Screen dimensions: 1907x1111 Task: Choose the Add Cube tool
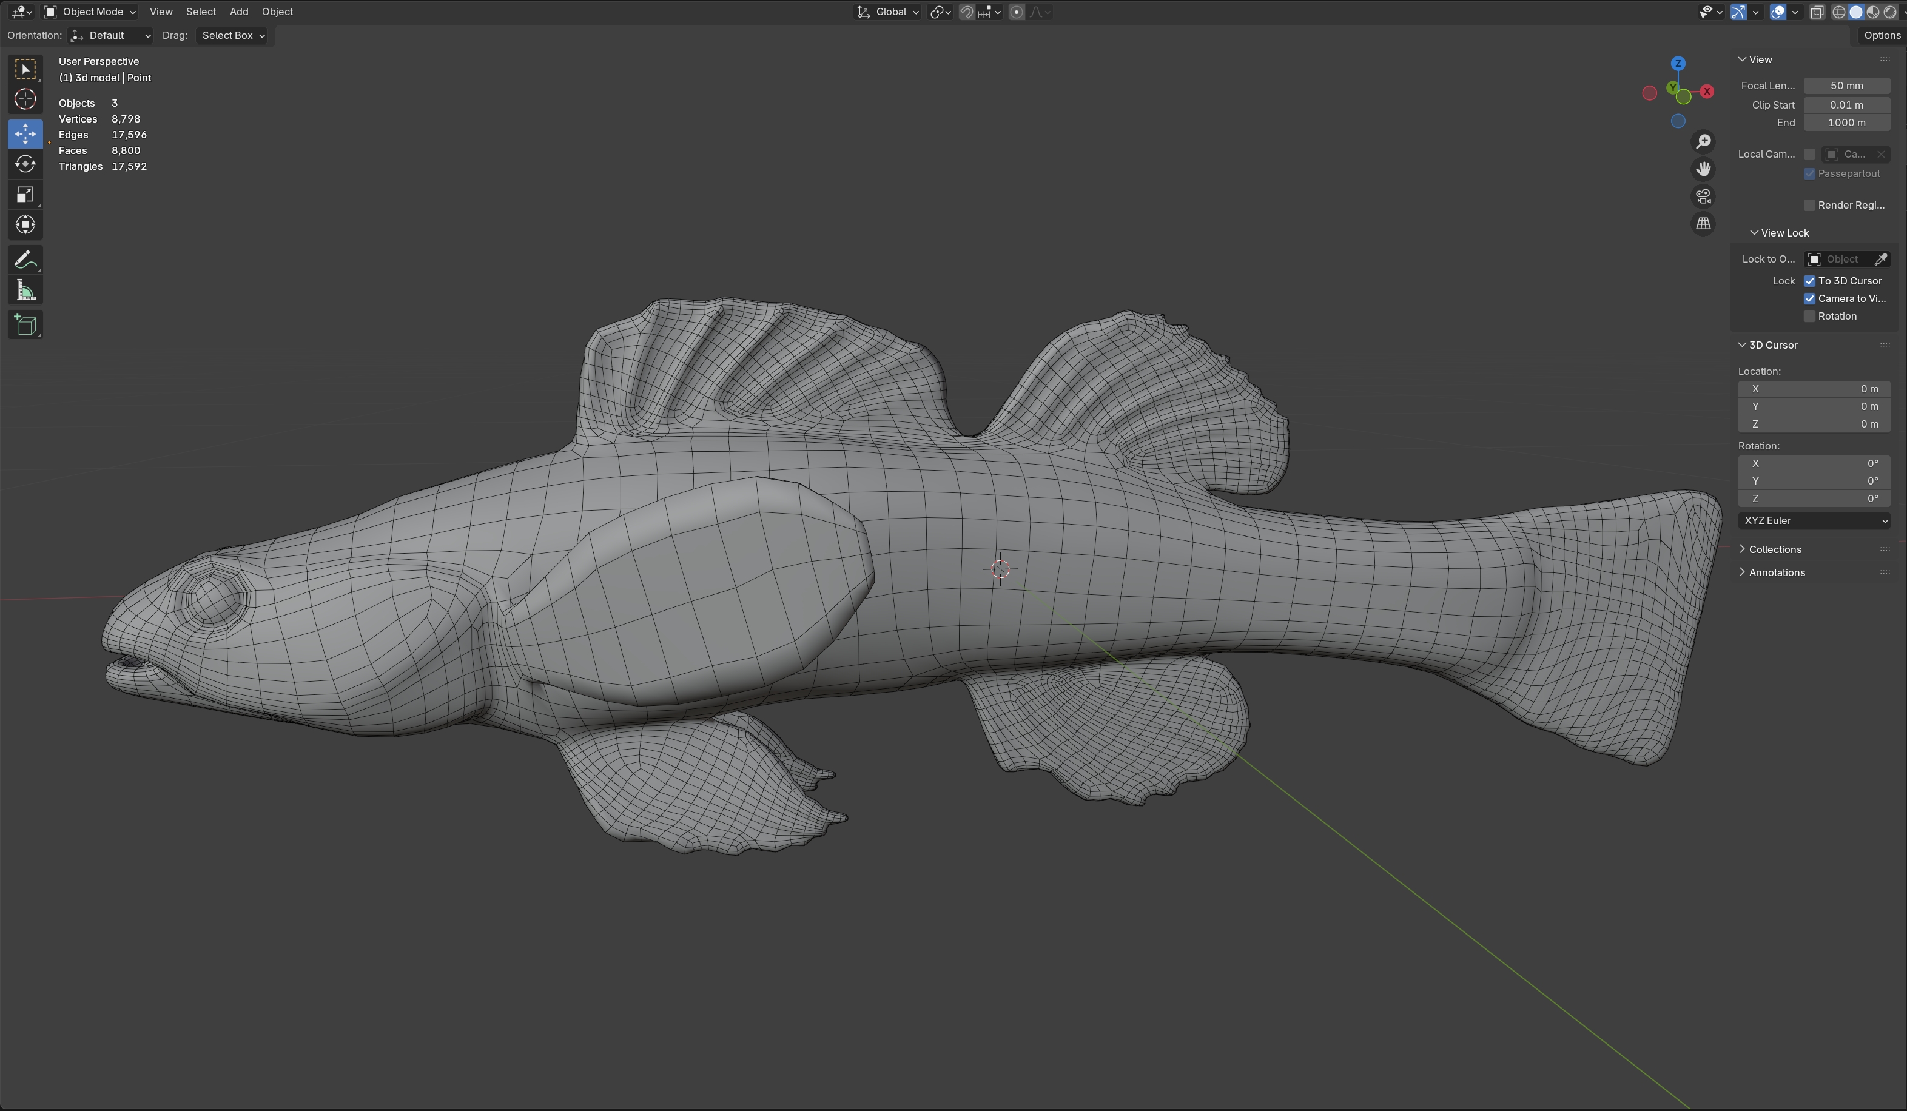(x=25, y=326)
